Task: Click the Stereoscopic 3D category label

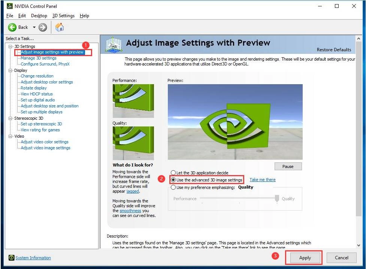Action: click(x=29, y=118)
